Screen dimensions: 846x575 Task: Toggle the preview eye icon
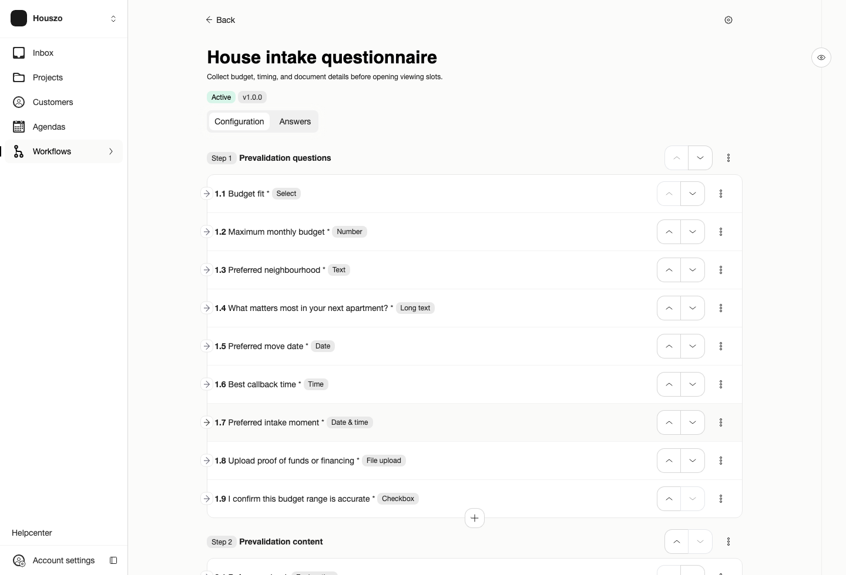point(821,58)
